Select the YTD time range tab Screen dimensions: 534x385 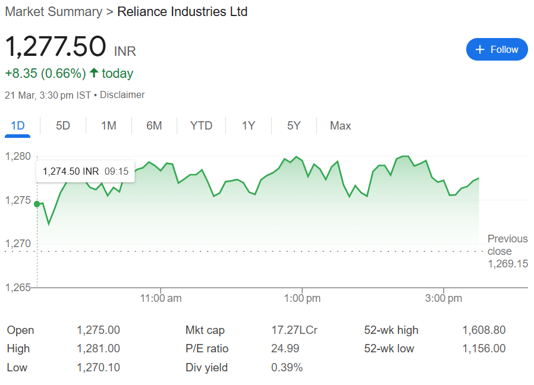pos(201,125)
